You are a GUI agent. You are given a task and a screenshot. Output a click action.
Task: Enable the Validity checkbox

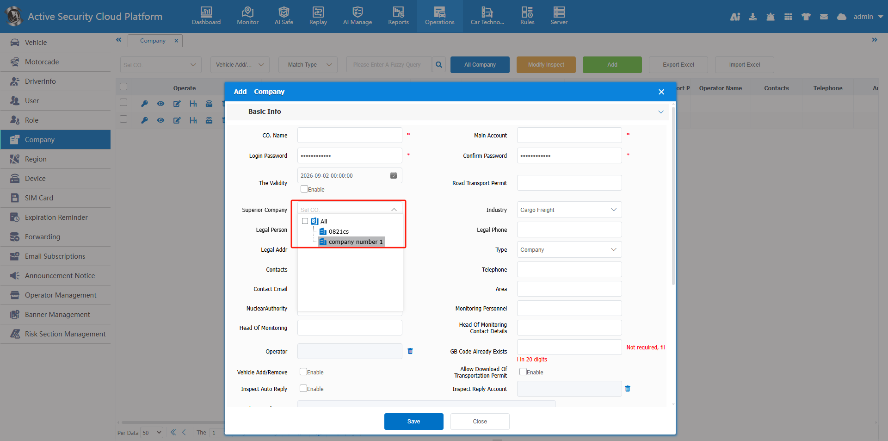304,189
